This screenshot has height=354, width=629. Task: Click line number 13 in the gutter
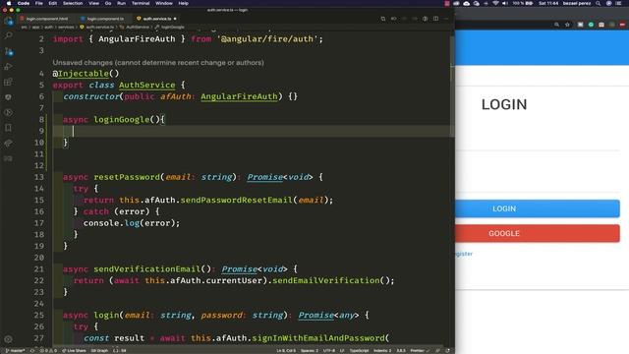(x=39, y=177)
